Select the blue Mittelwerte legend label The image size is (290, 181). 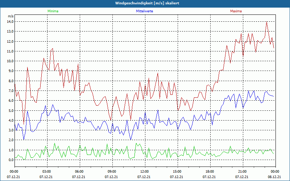[144, 11]
